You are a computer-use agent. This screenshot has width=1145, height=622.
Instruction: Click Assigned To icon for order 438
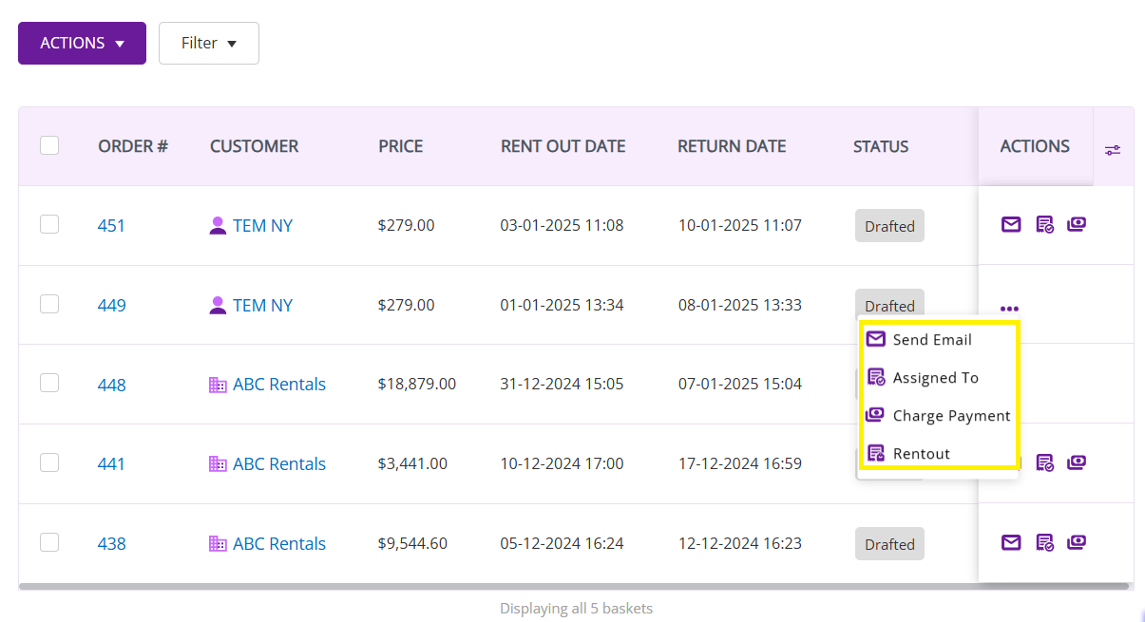1044,543
